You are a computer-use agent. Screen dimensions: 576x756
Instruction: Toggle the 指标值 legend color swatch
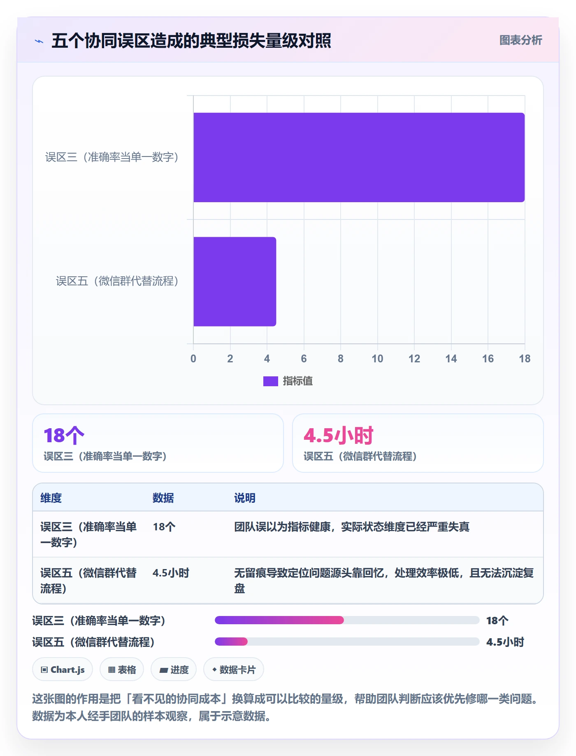[270, 381]
